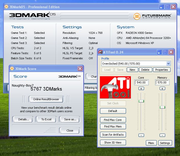Increase Core clock with plus button

(x=141, y=89)
